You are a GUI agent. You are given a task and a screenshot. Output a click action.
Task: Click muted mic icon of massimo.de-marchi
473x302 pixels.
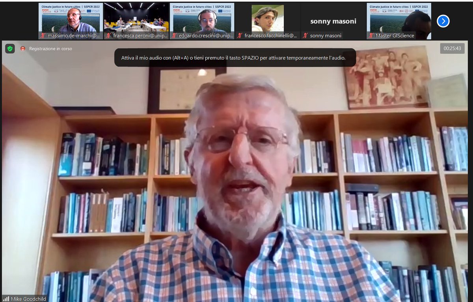(43, 36)
